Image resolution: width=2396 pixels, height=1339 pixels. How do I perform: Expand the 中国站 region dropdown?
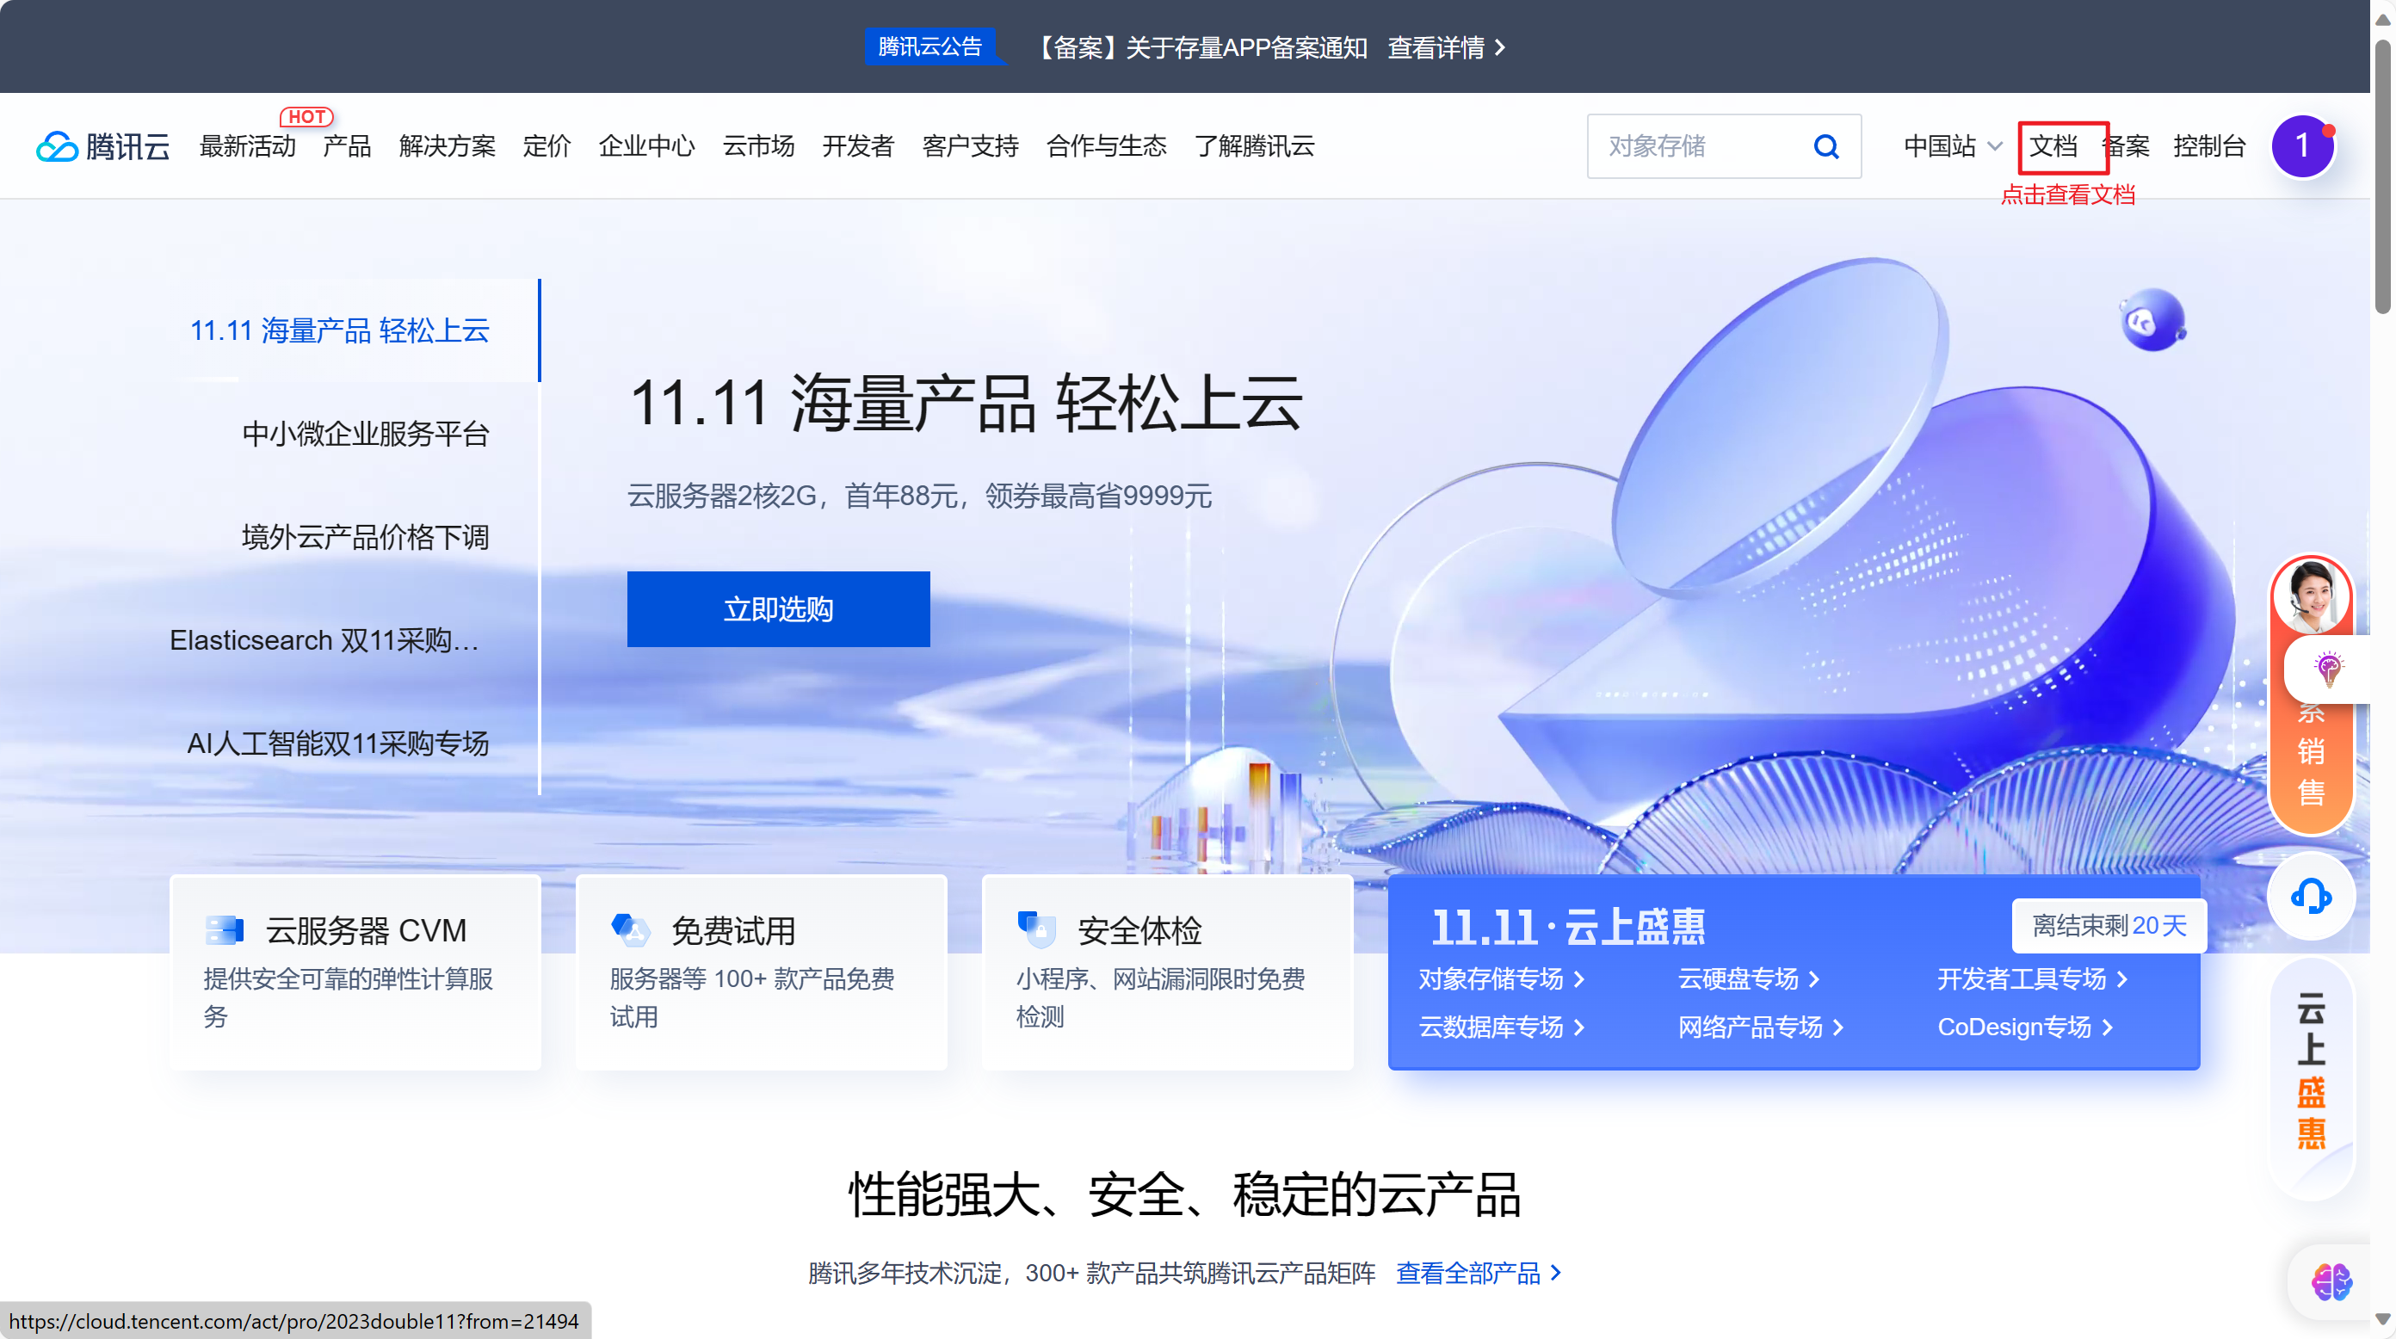coord(1952,146)
